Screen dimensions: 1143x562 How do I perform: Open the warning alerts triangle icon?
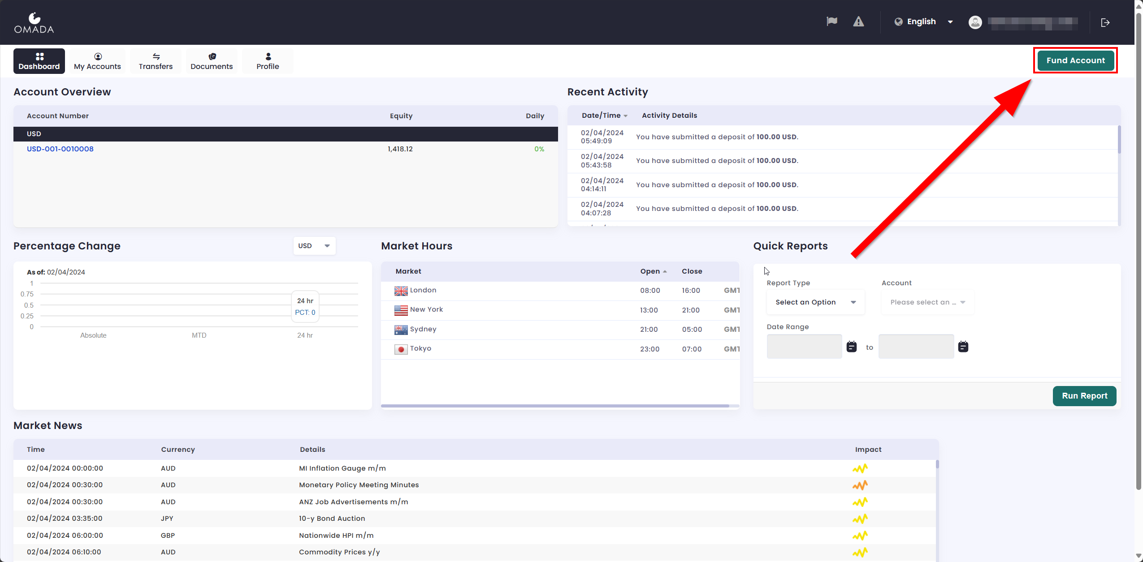[858, 21]
